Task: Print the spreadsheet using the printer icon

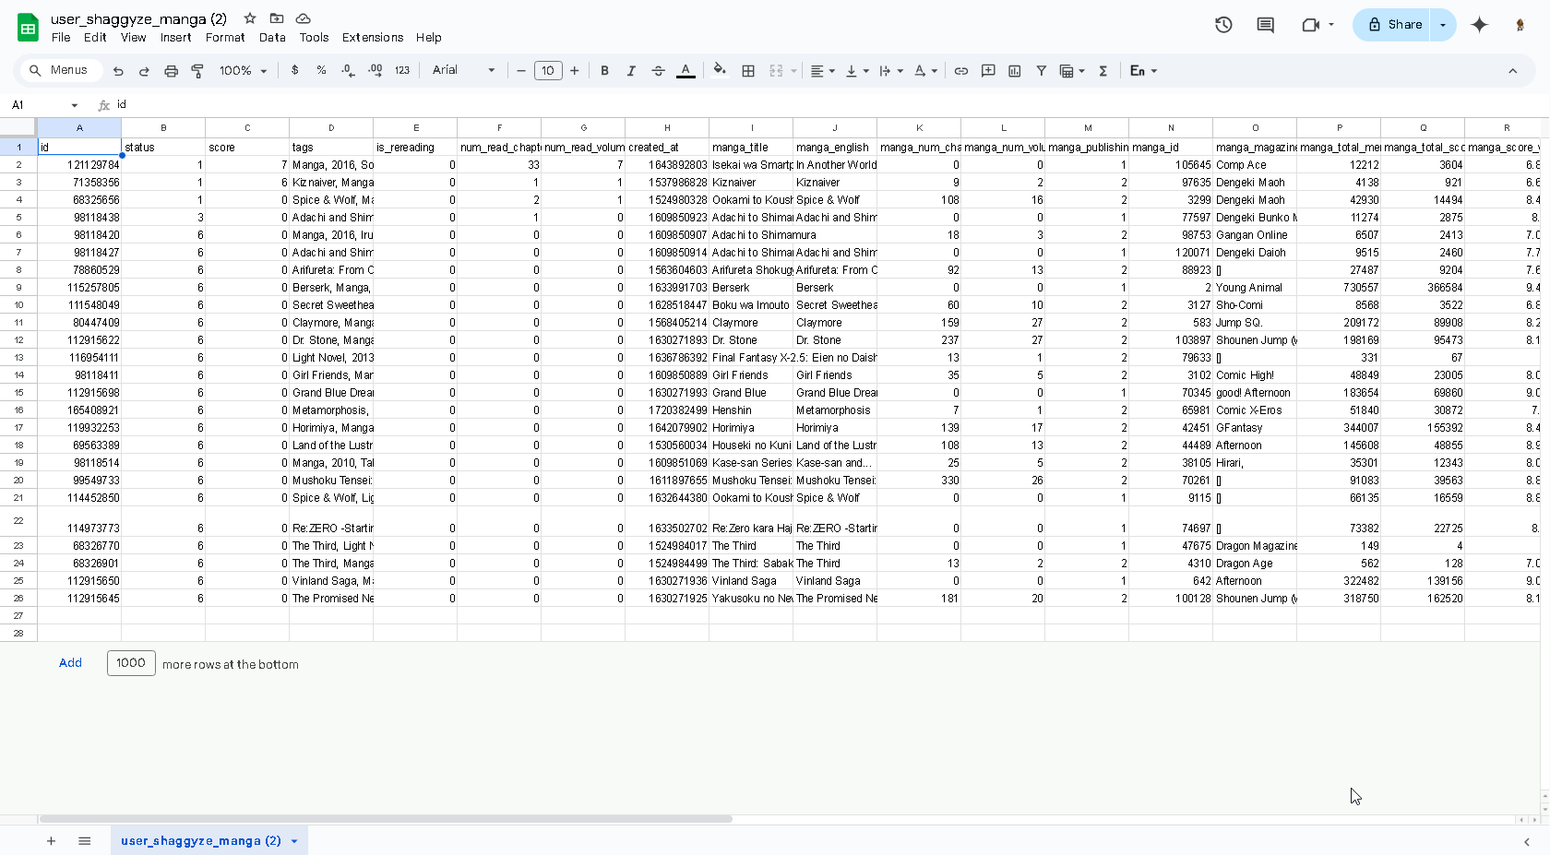Action: (x=171, y=71)
